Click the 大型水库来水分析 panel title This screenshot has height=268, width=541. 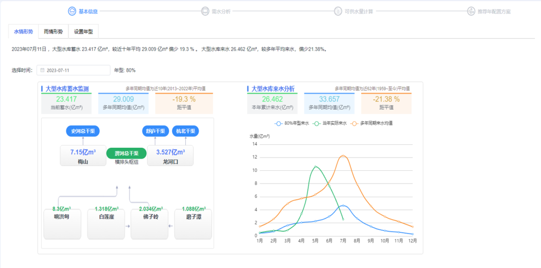point(273,89)
